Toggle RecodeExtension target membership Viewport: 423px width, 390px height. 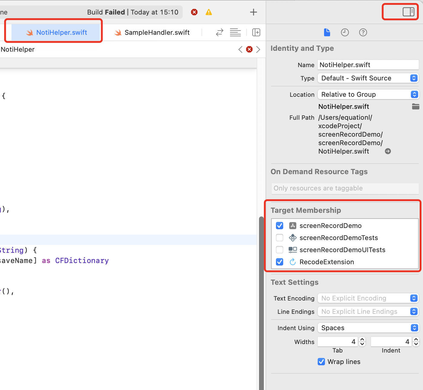click(280, 262)
